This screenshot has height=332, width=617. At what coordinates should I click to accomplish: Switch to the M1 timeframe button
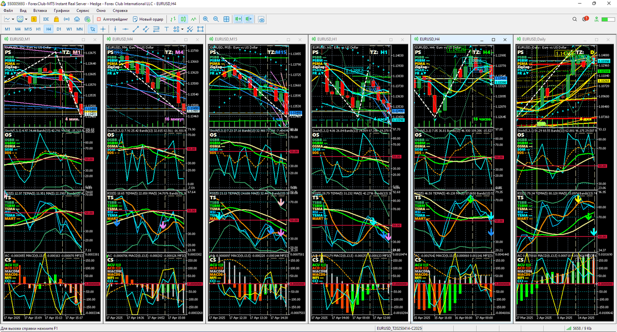(7, 29)
